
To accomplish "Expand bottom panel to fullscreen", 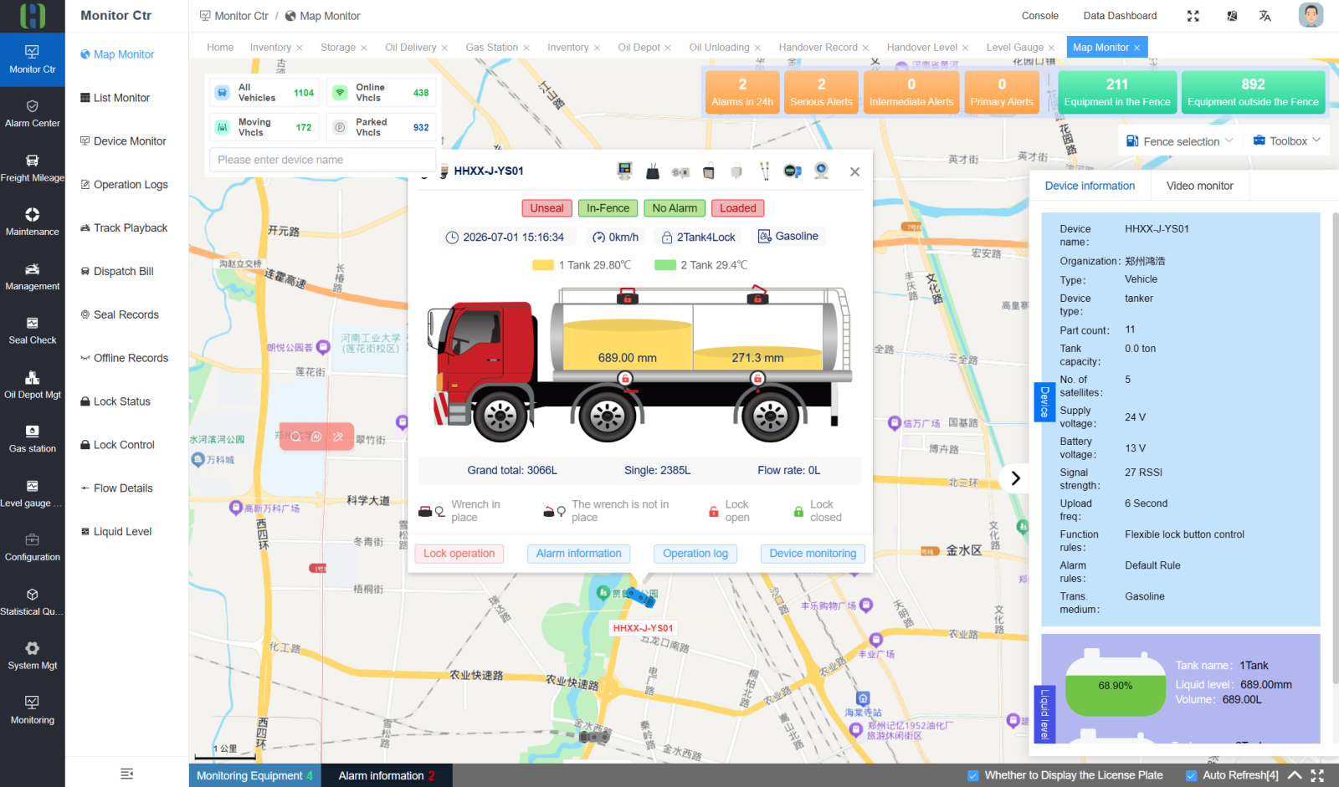I will (1317, 775).
